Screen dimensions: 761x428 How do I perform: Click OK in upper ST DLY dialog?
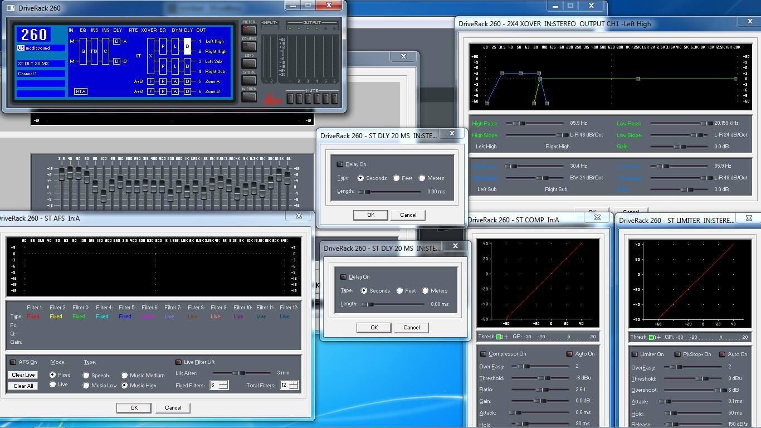(x=370, y=215)
